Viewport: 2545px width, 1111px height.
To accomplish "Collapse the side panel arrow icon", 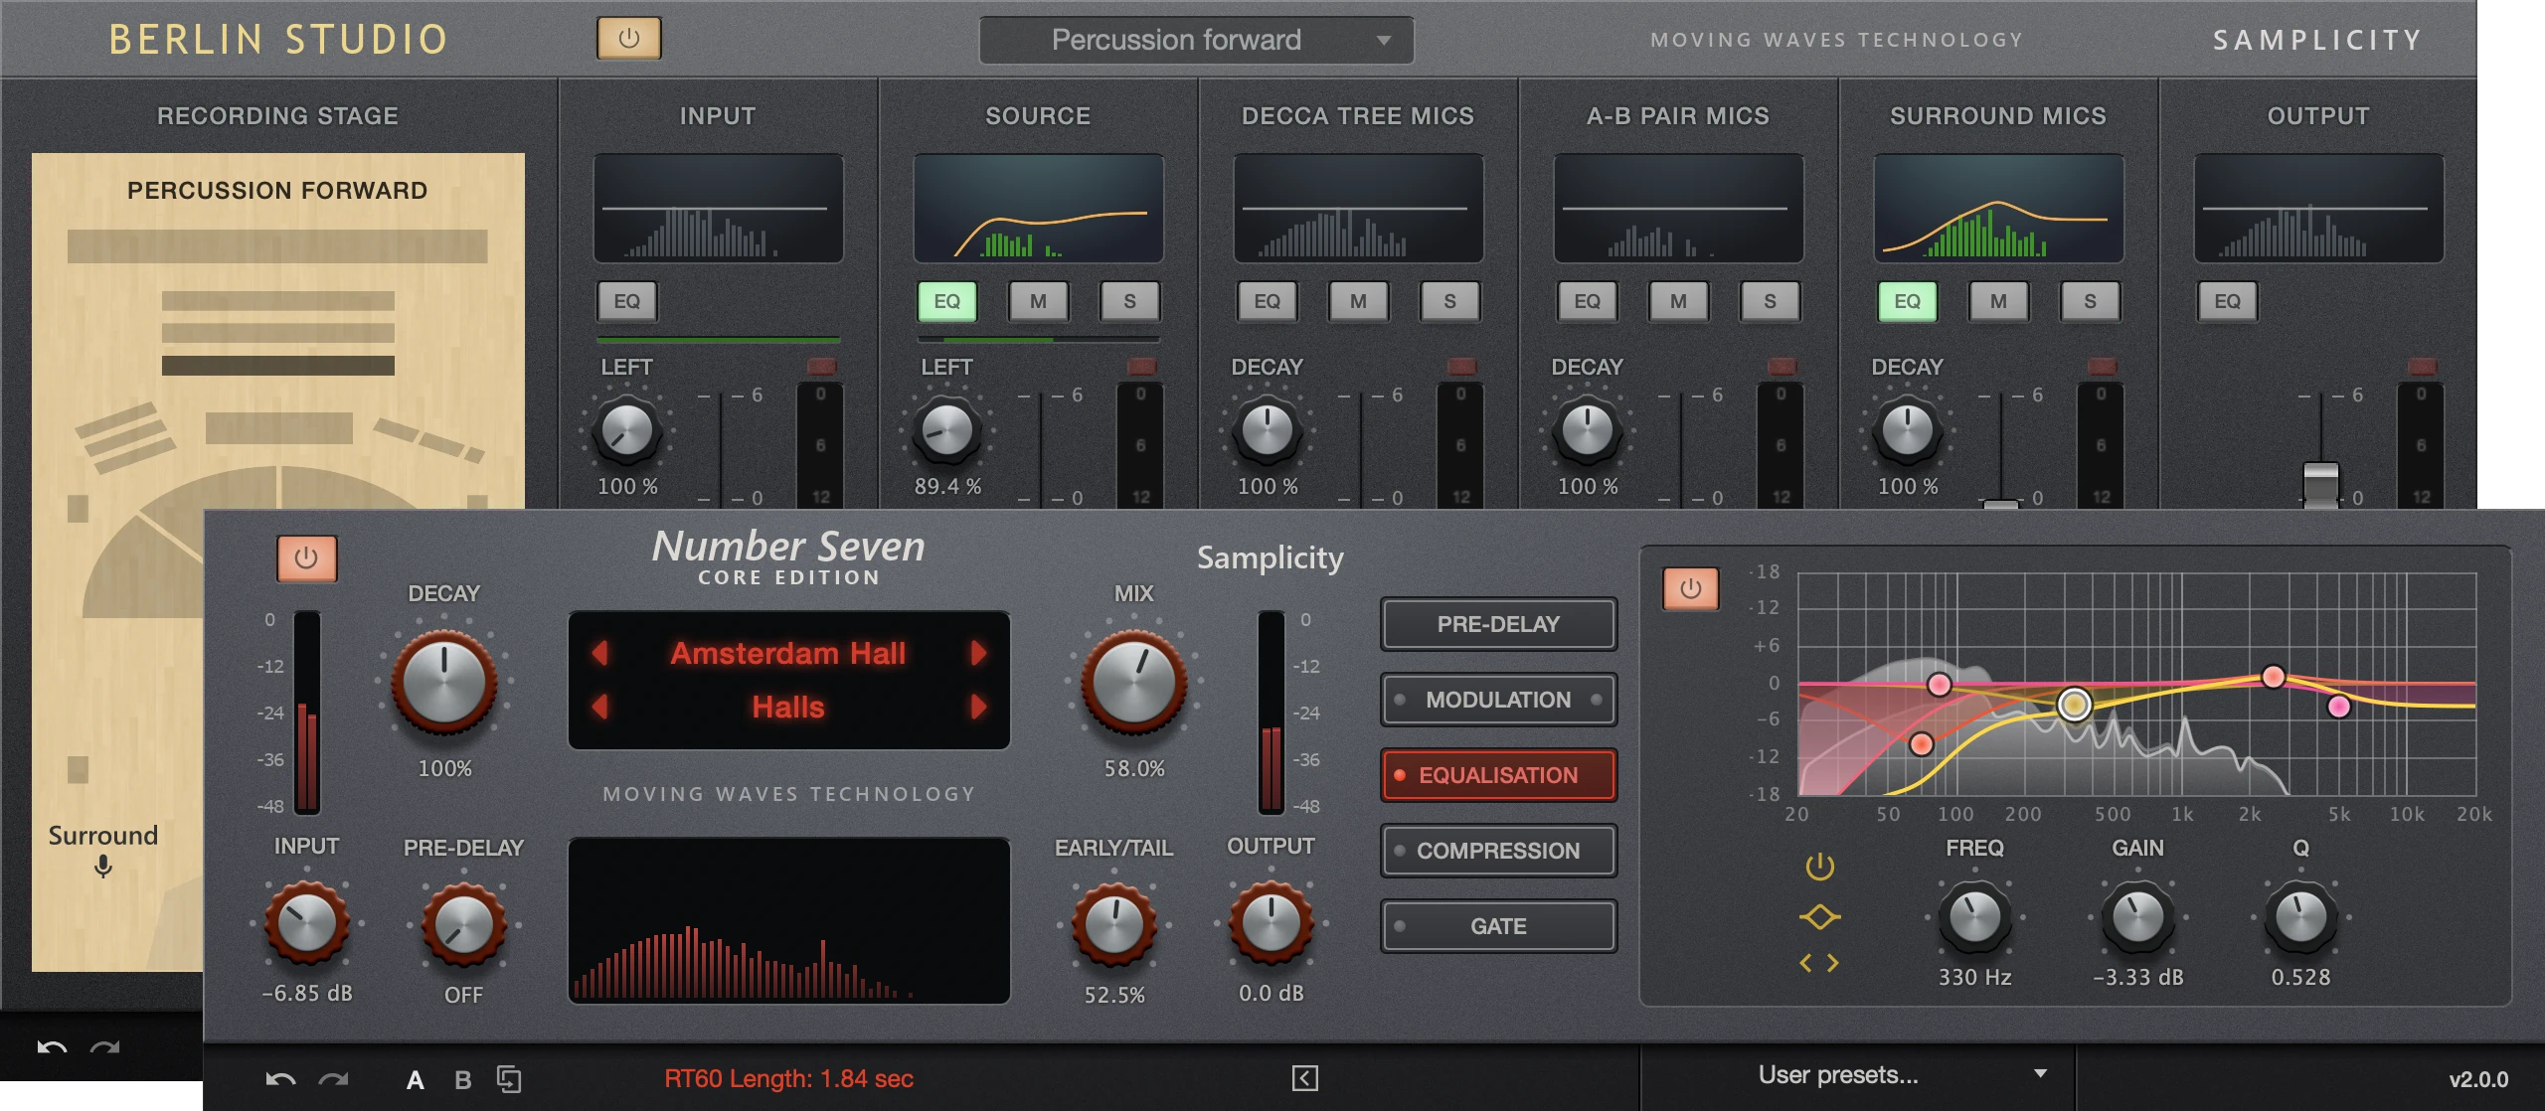I will pyautogui.click(x=1305, y=1078).
